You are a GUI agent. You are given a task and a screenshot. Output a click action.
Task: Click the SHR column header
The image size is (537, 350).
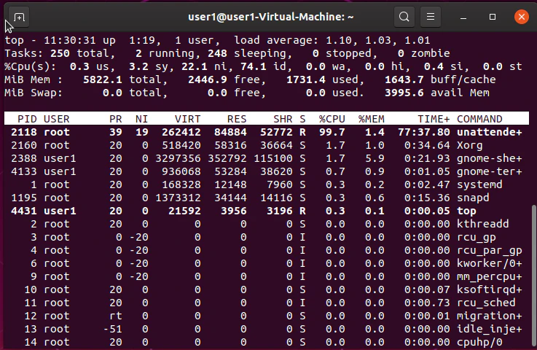283,119
